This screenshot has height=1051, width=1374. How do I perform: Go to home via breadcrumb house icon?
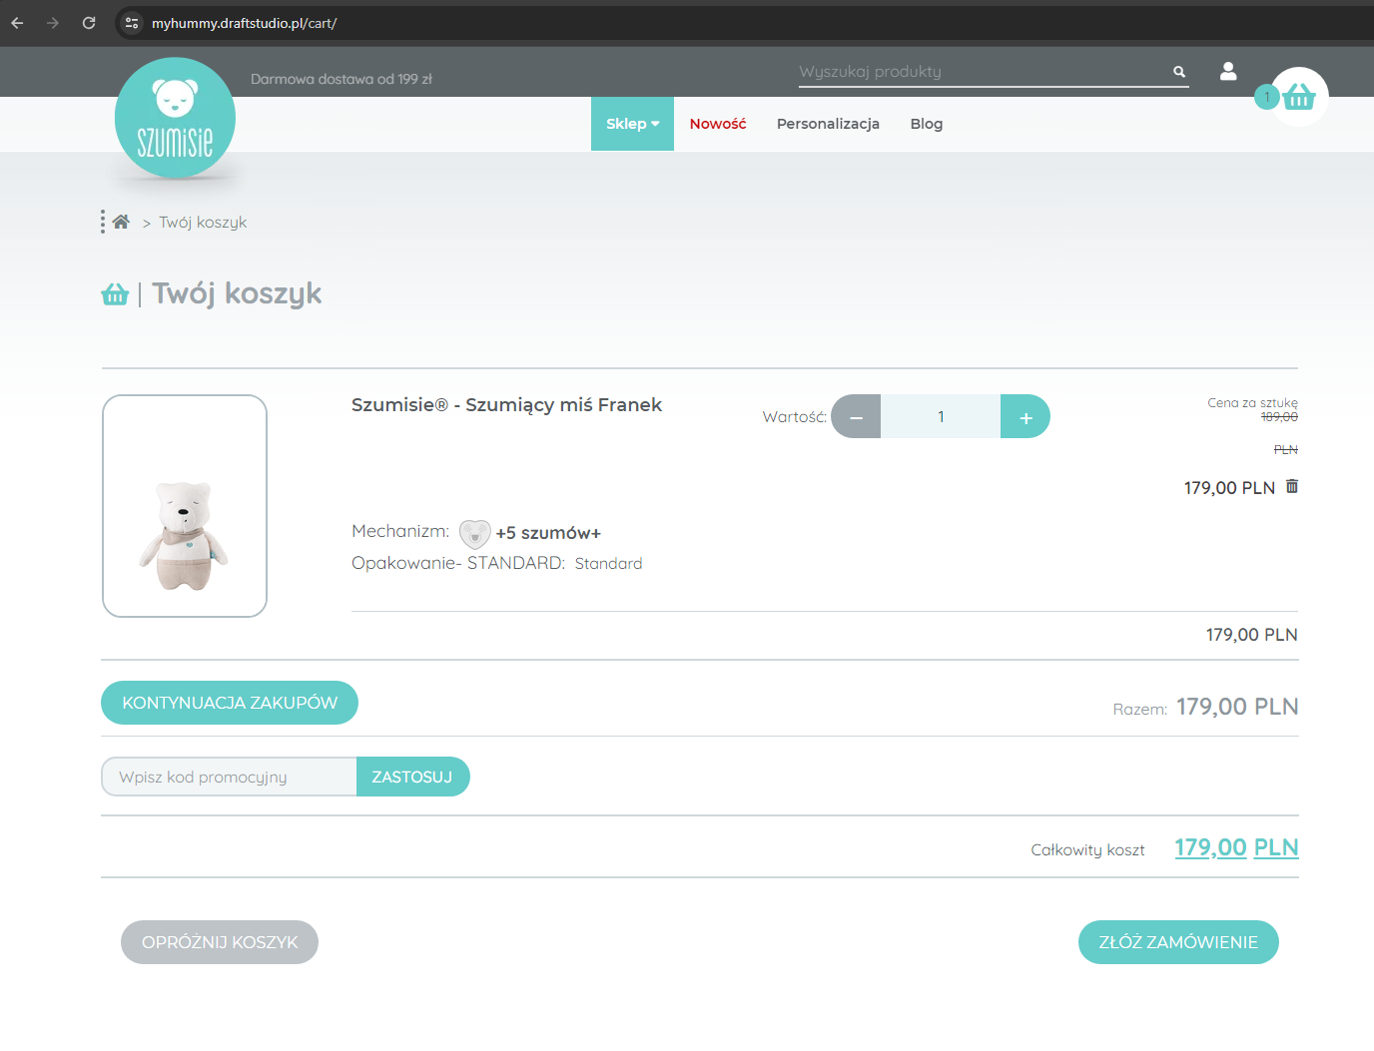121,222
